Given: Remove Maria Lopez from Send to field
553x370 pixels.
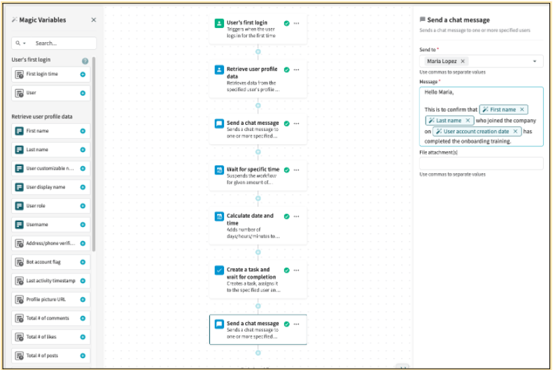Looking at the screenshot, I should [x=463, y=61].
